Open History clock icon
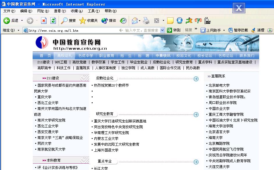The width and height of the screenshot is (274, 170). coord(123,21)
